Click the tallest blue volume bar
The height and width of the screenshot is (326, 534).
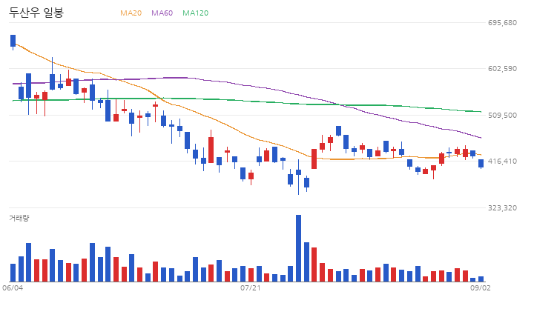pos(298,248)
